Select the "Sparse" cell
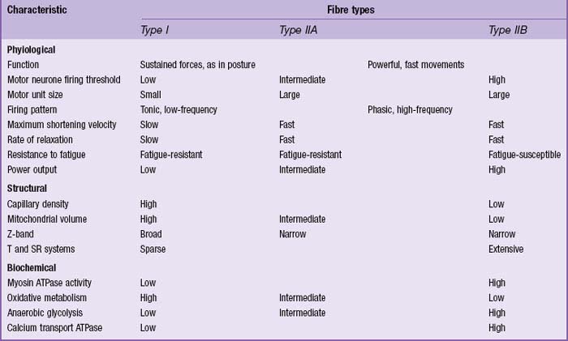568x341 pixels. (153, 249)
